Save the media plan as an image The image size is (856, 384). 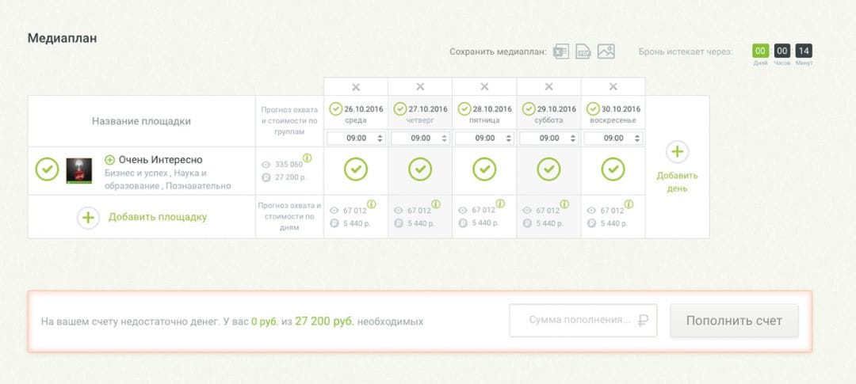[x=606, y=52]
